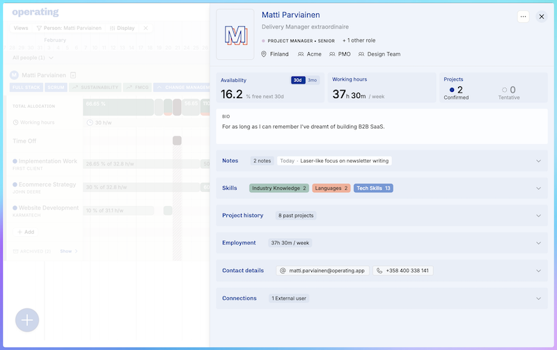Click the orange Languages 2 tag

(x=331, y=188)
